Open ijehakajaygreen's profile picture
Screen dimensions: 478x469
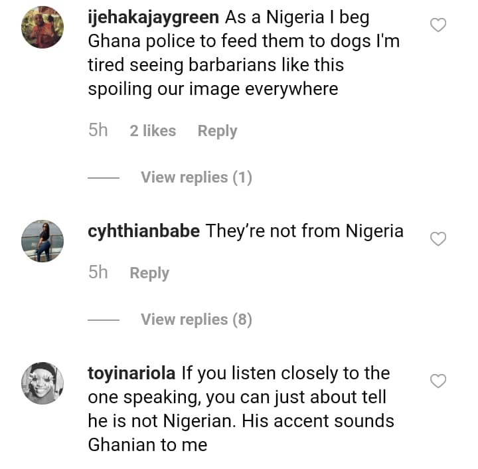click(x=42, y=29)
